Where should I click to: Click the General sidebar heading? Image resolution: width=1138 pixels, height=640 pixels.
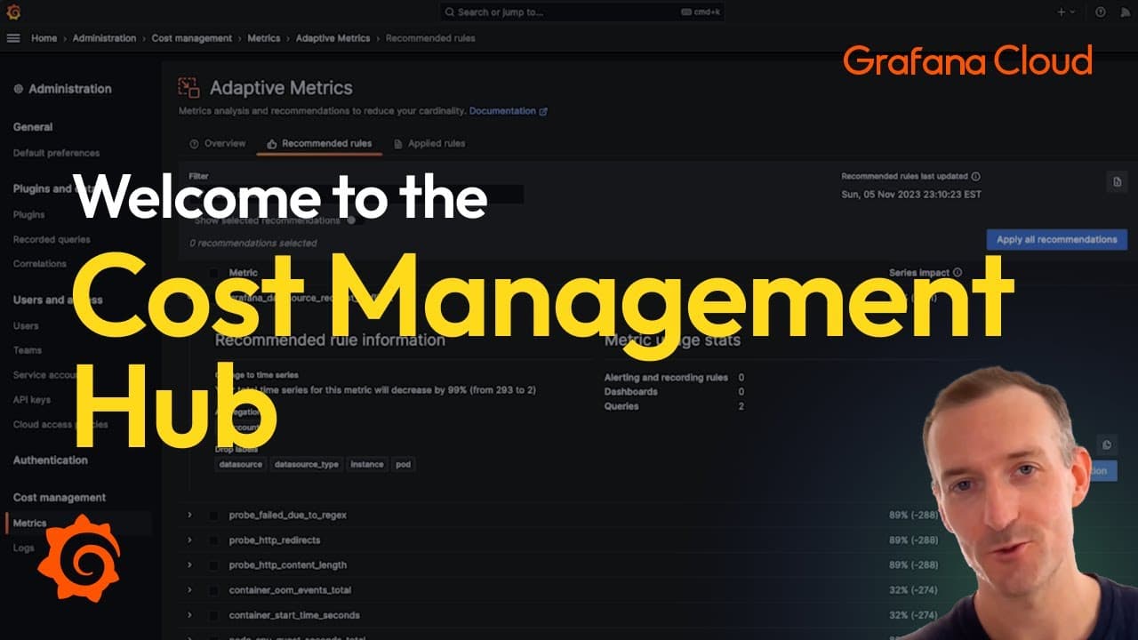[33, 127]
